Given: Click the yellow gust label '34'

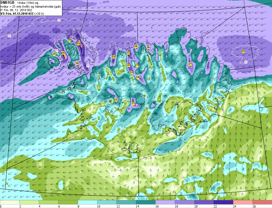Looking at the screenshot, I should point(63,53).
